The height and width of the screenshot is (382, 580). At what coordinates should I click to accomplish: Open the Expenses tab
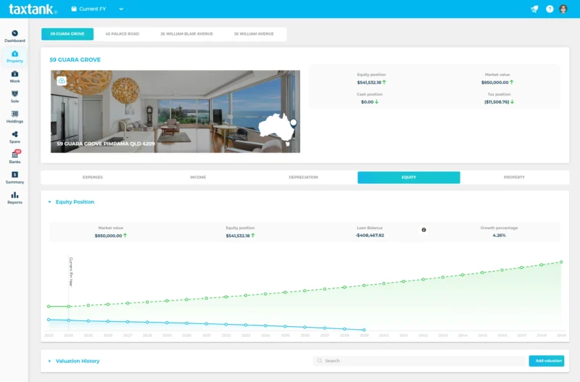coord(93,177)
